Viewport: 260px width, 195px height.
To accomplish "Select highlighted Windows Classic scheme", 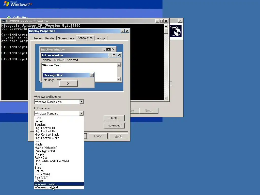I will [59, 184].
